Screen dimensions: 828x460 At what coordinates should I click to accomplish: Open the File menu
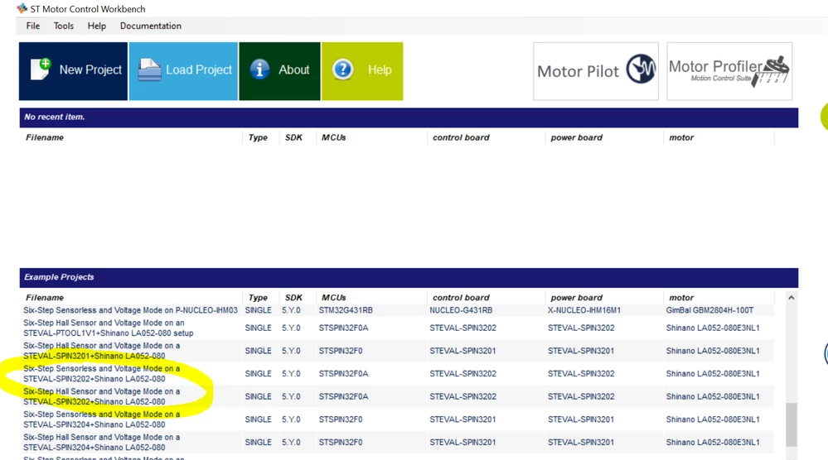(x=33, y=26)
